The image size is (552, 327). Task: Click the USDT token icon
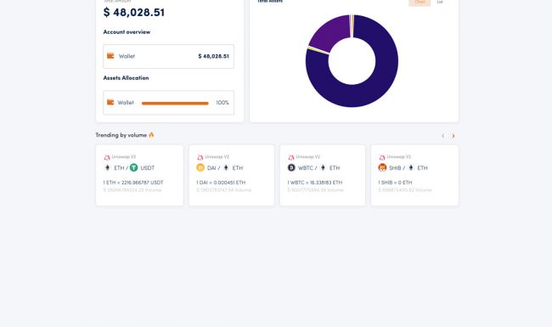(x=134, y=167)
